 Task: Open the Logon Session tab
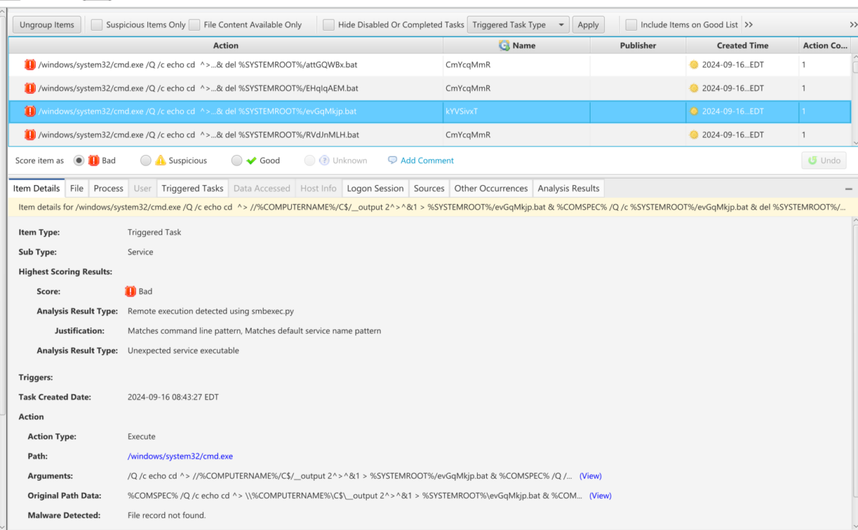[x=375, y=188]
